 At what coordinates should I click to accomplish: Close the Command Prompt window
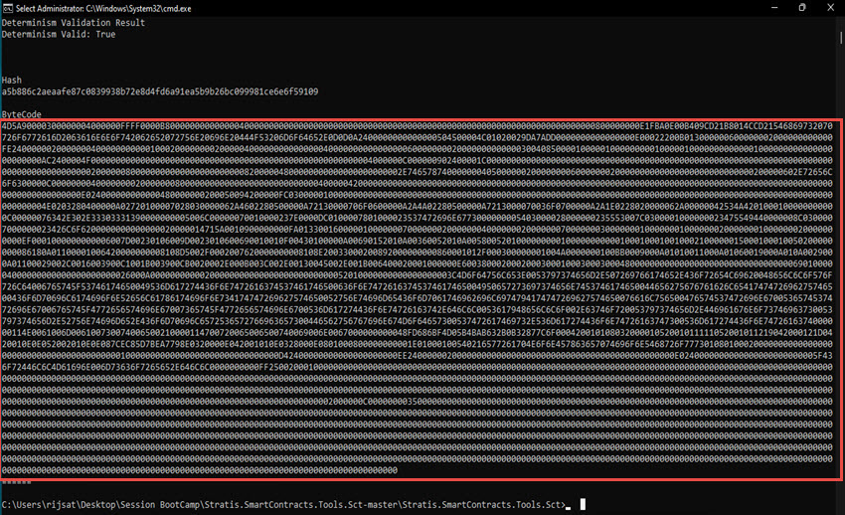click(830, 8)
